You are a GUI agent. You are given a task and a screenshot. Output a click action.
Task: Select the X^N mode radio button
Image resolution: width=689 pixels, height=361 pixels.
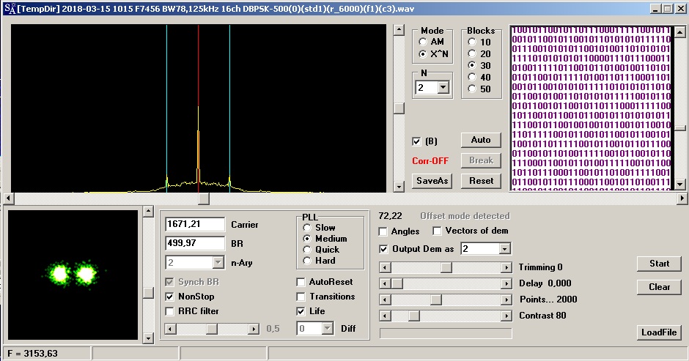click(x=423, y=54)
